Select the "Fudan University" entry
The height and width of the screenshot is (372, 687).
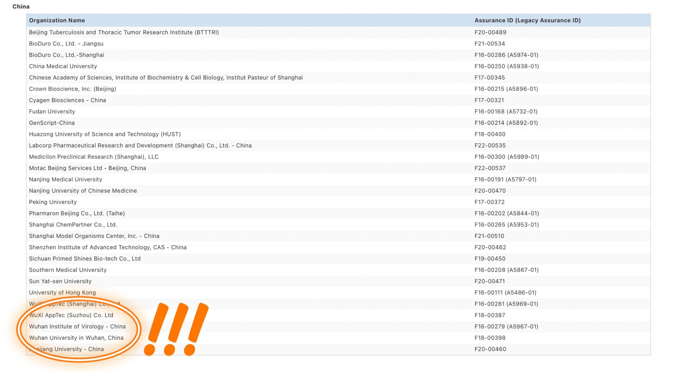point(52,112)
